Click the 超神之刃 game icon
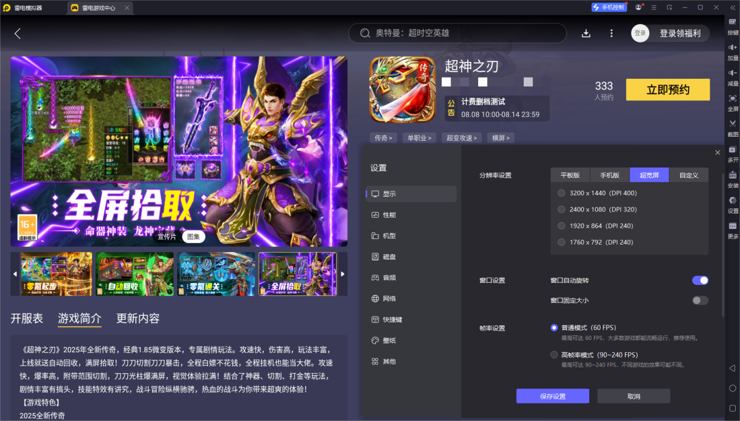Viewport: 740px width, 421px height. (402, 89)
